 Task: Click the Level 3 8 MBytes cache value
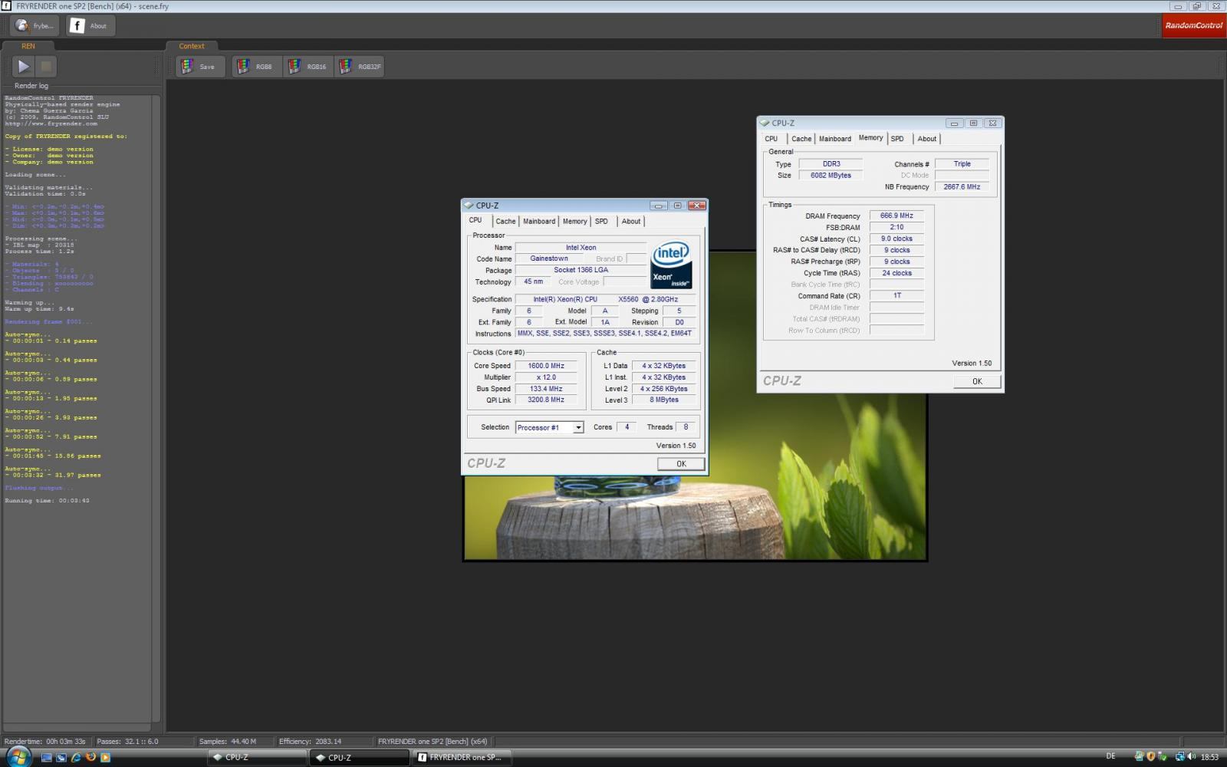pyautogui.click(x=664, y=400)
